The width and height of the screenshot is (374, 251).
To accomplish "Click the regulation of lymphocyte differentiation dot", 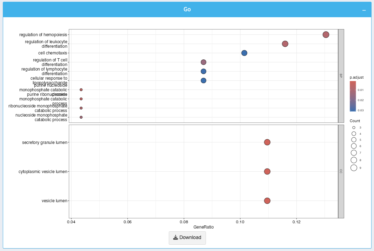I will [x=203, y=71].
